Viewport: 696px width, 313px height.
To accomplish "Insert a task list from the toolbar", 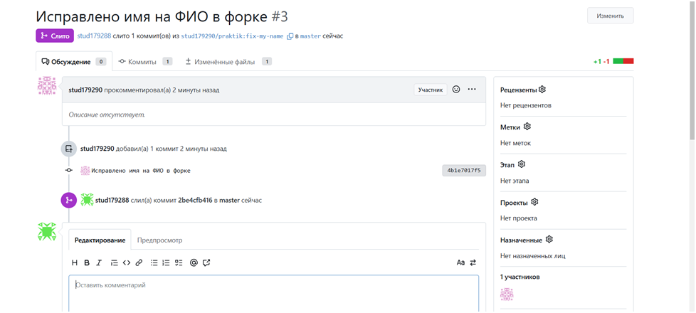I will pyautogui.click(x=179, y=262).
